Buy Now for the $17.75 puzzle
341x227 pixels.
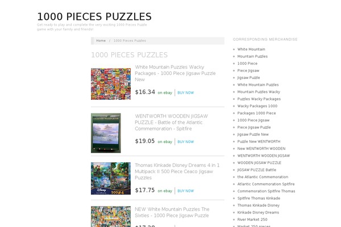185,191
